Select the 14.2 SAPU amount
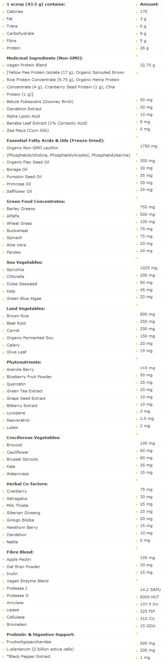Viewport: 165px width, 662px height. click(x=150, y=590)
